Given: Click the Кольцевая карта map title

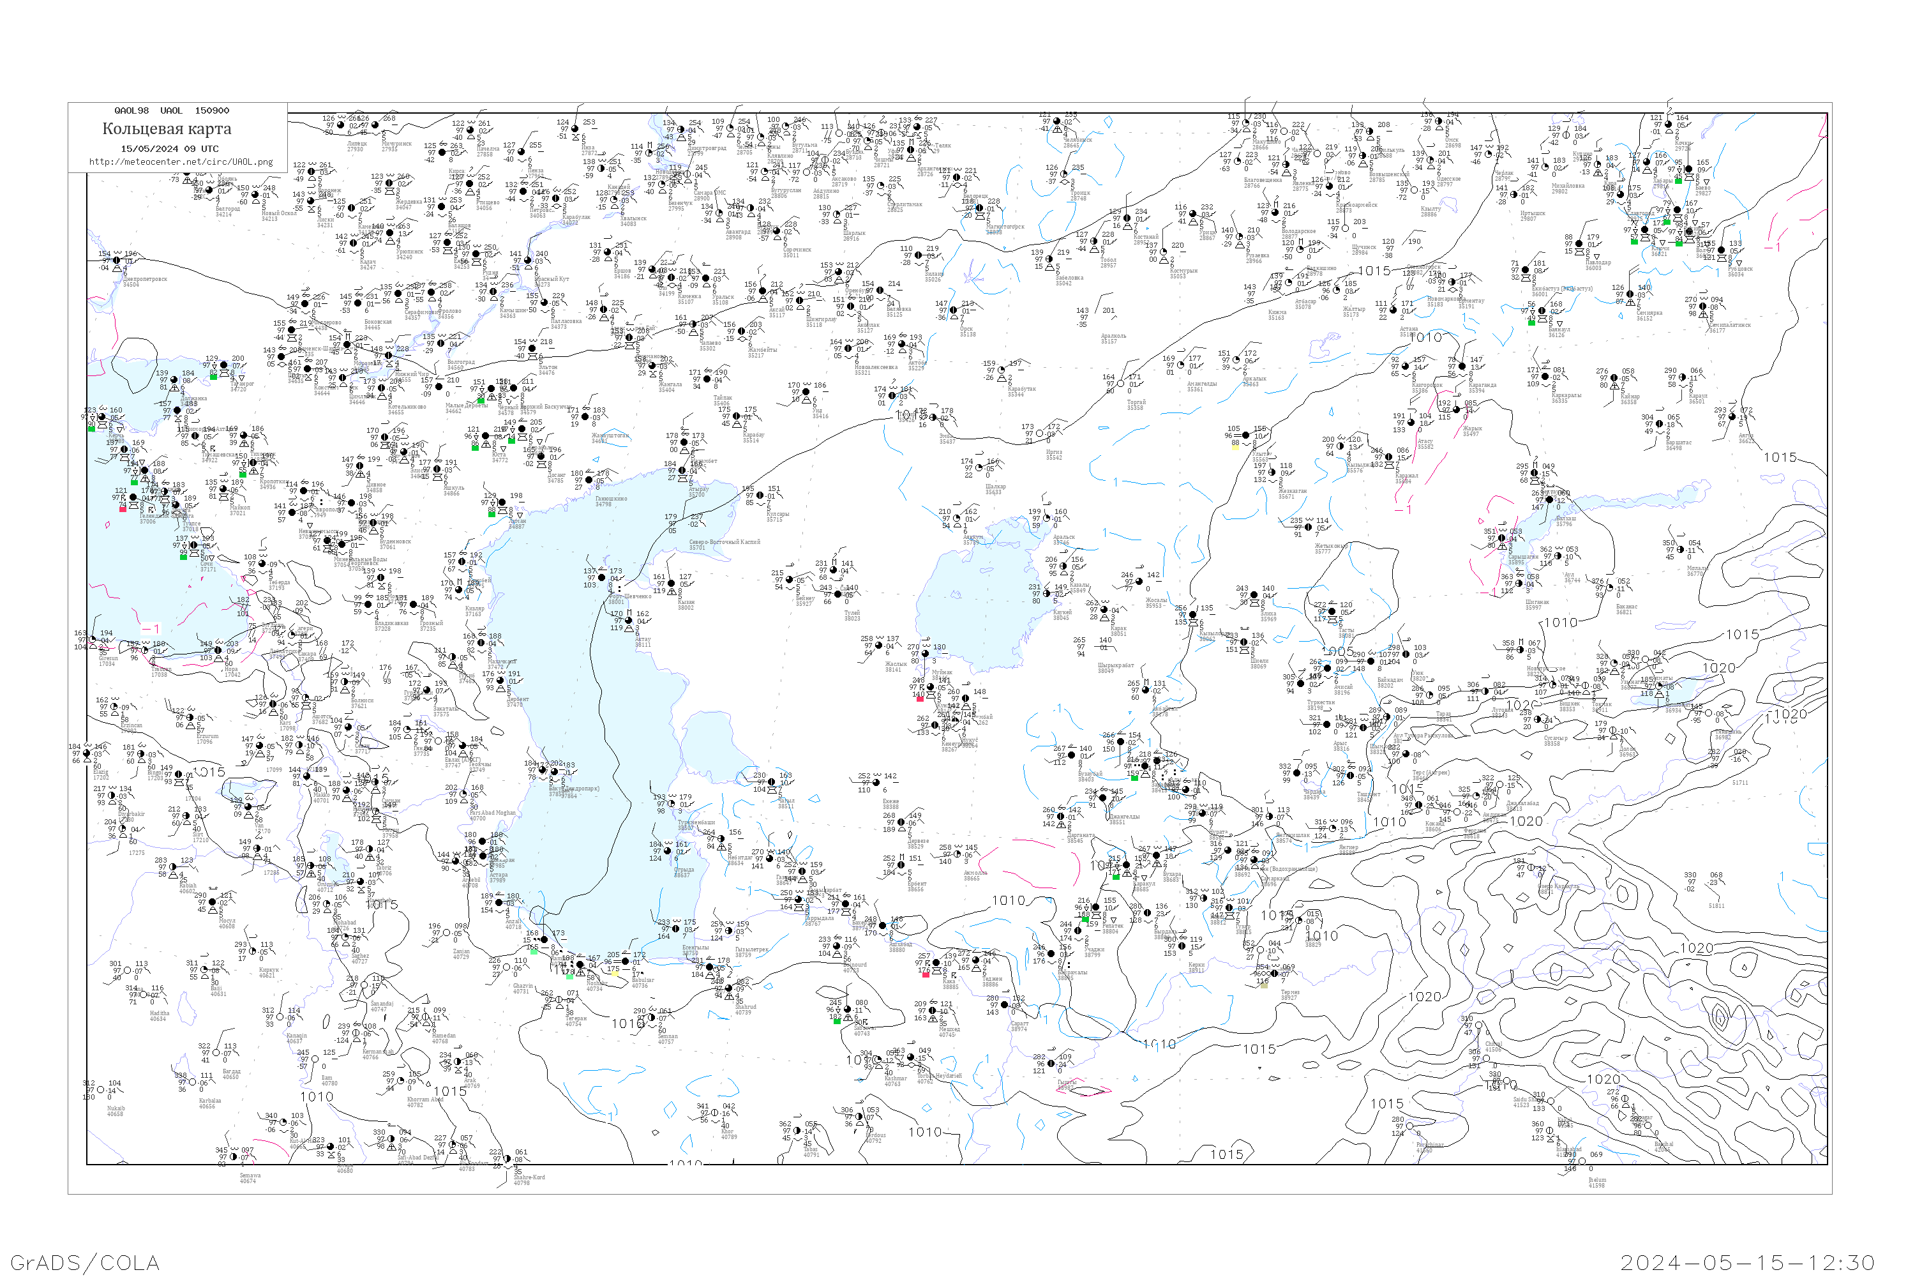Looking at the screenshot, I should point(167,129).
